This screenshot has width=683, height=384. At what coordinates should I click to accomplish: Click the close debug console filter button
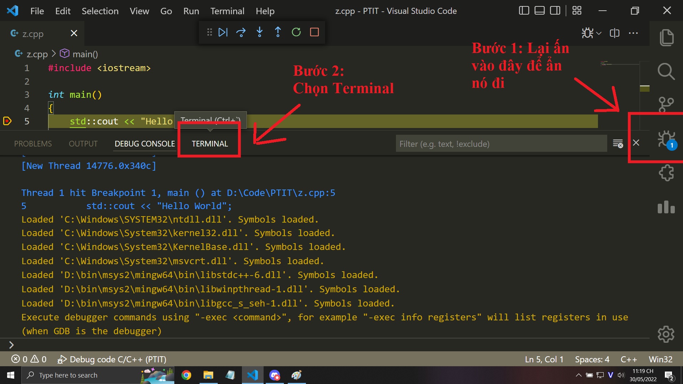pyautogui.click(x=618, y=144)
